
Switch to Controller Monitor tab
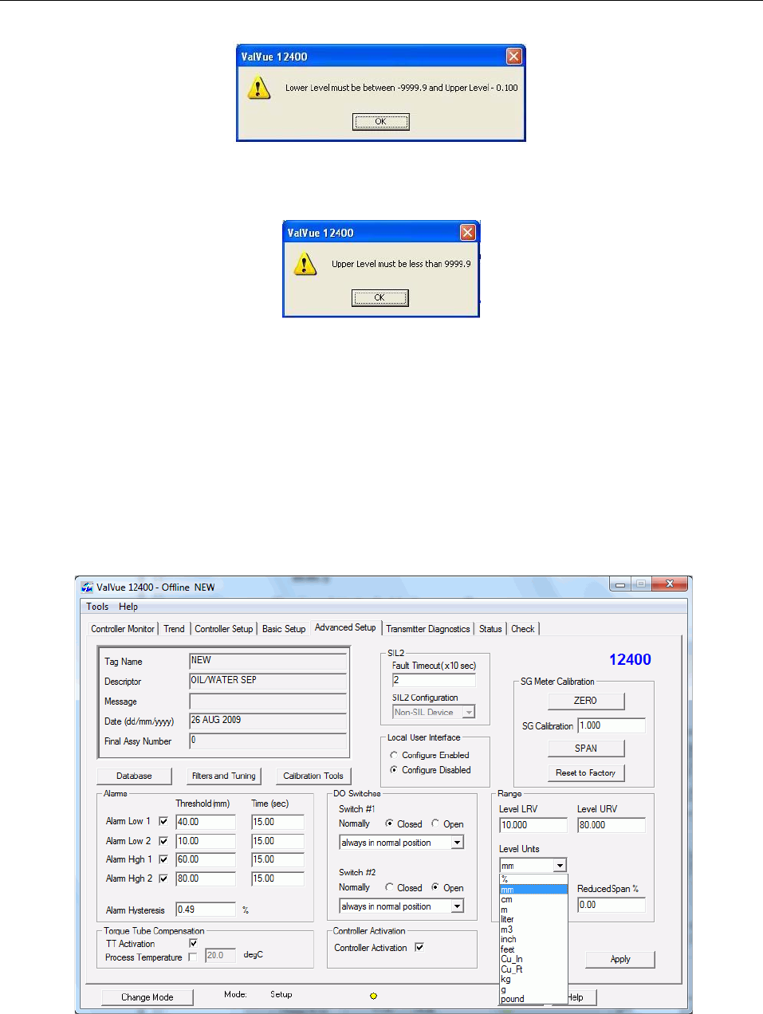(x=123, y=629)
